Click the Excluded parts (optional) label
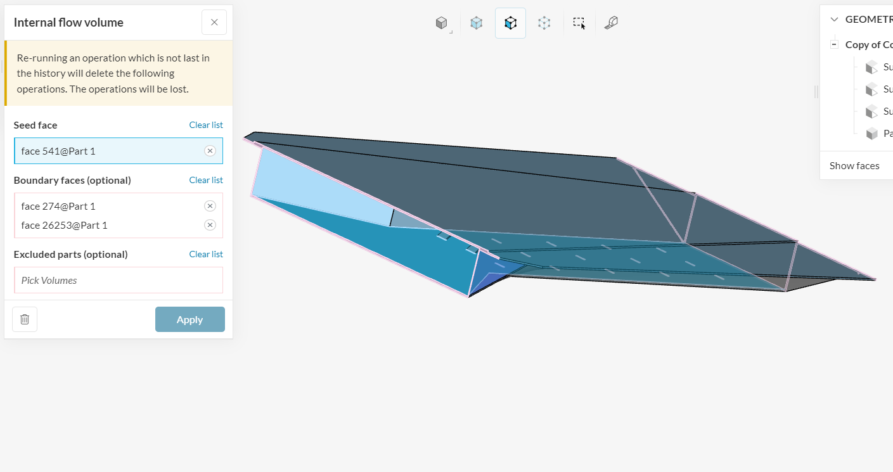 70,254
